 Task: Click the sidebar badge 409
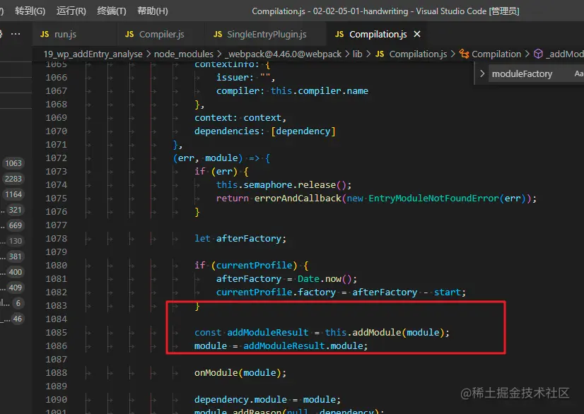16,288
